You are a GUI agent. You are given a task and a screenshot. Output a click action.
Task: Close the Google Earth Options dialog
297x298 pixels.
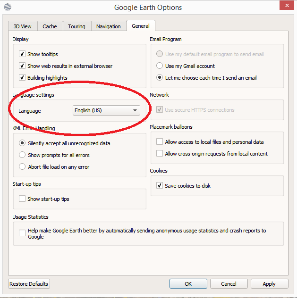pyautogui.click(x=287, y=5)
